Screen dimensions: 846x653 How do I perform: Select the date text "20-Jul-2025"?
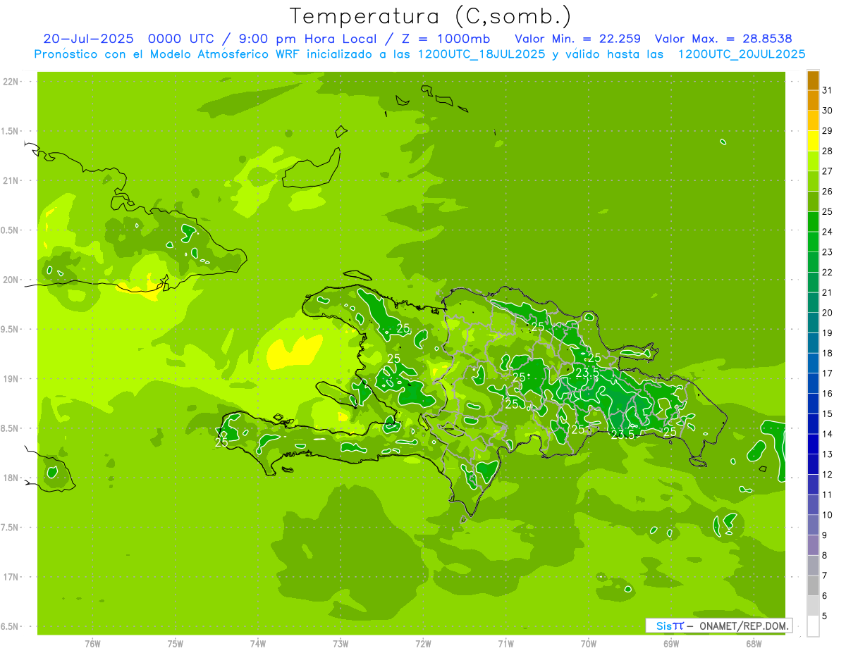88,39
